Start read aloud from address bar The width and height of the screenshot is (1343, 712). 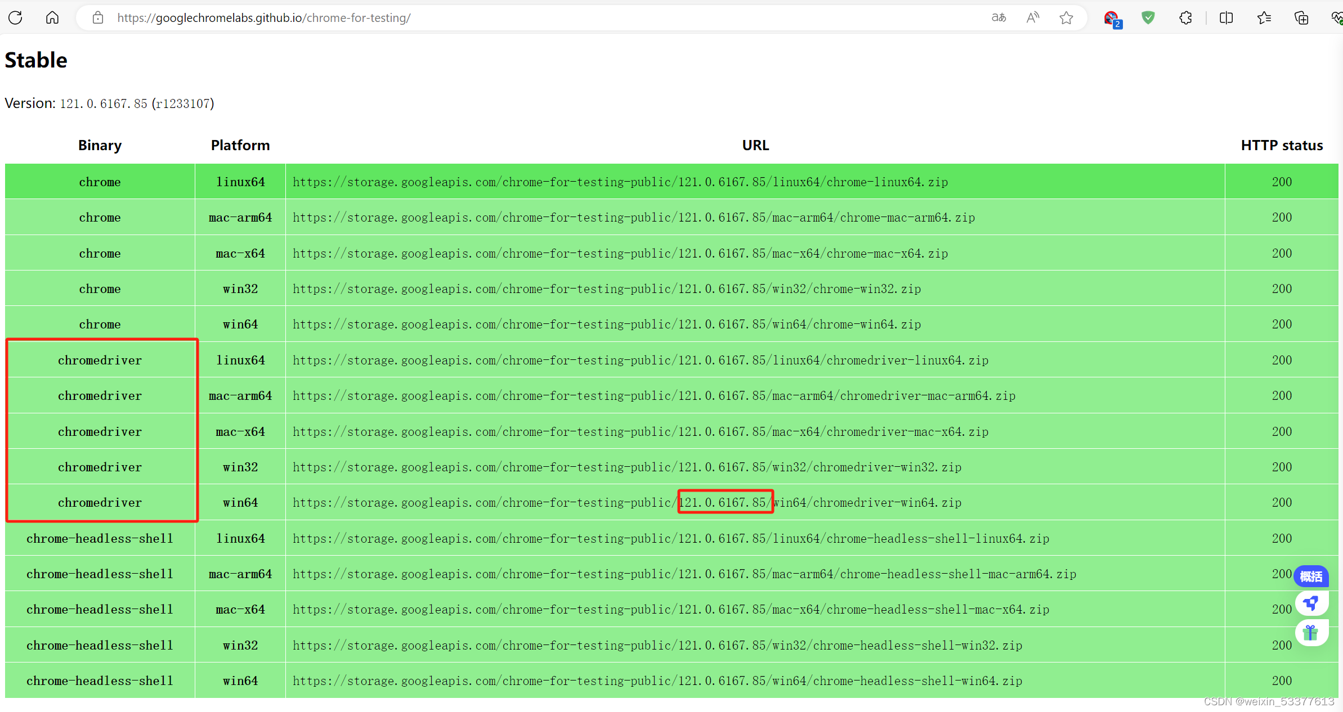[x=1032, y=17]
